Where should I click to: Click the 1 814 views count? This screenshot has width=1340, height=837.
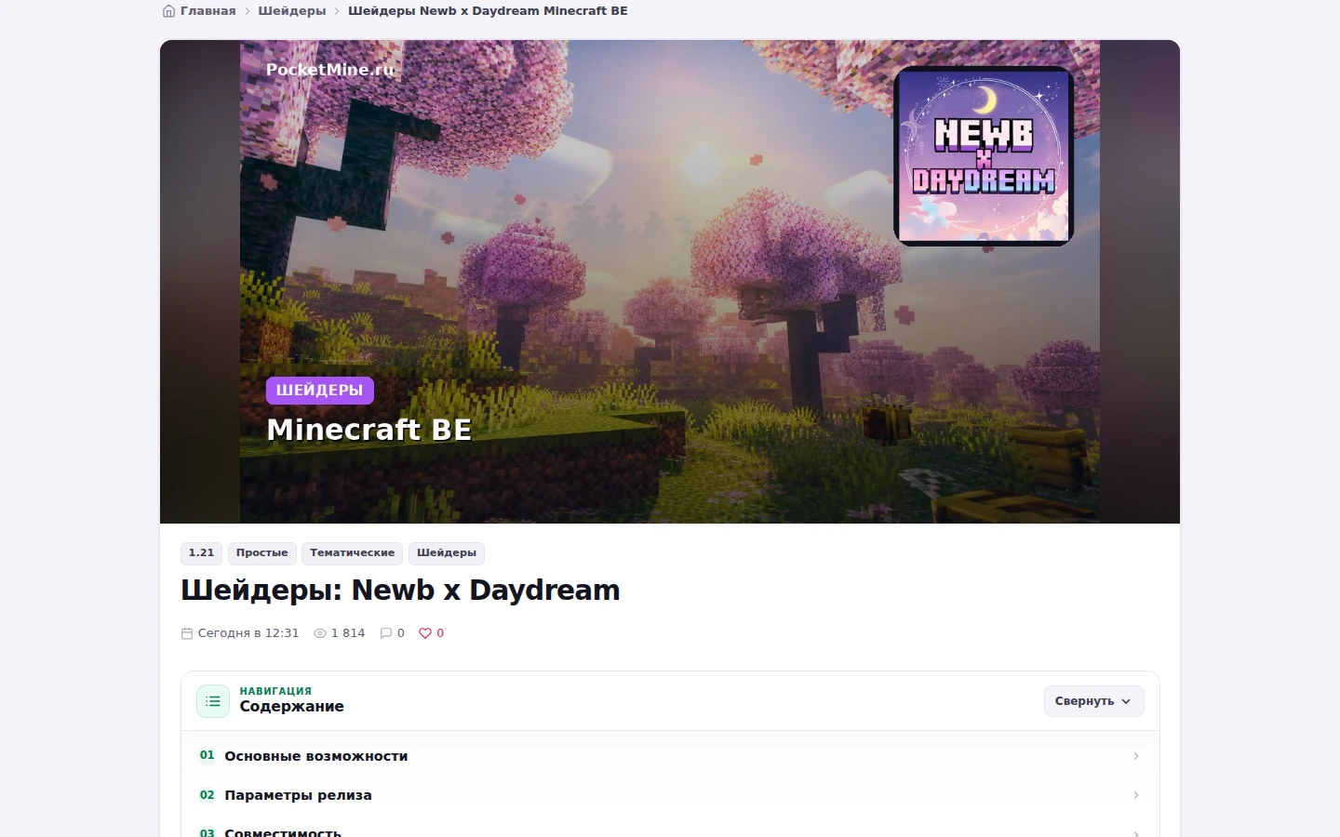pyautogui.click(x=348, y=633)
